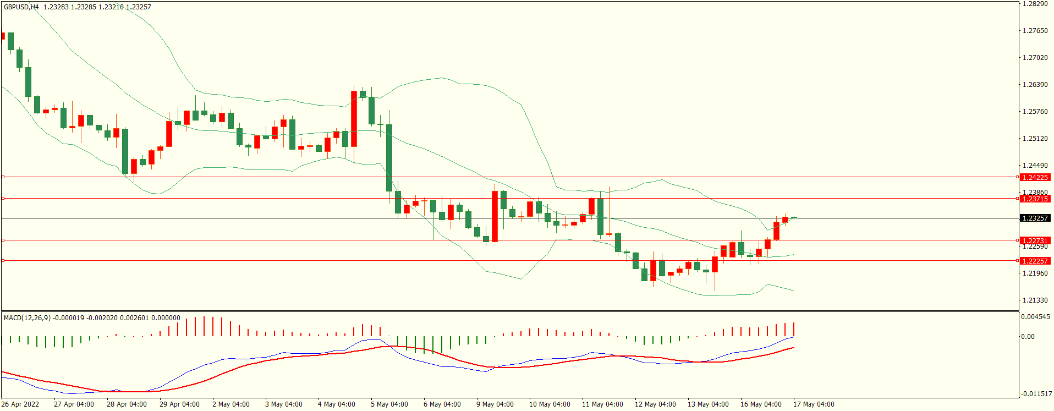The image size is (1054, 411).
Task: Click the MACD scale value 0.004545
Action: (1035, 317)
